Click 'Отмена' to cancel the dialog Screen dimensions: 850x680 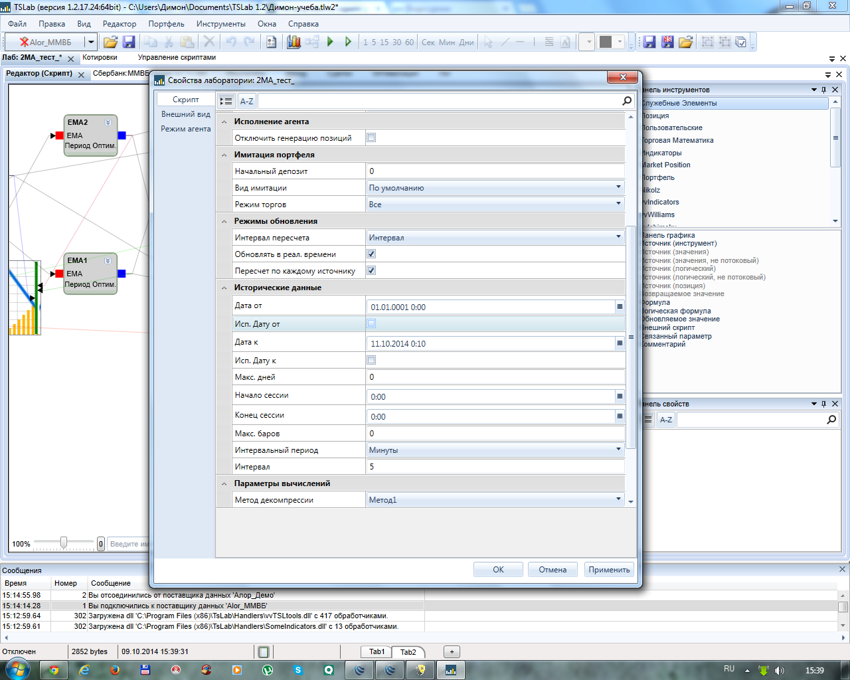click(x=552, y=570)
